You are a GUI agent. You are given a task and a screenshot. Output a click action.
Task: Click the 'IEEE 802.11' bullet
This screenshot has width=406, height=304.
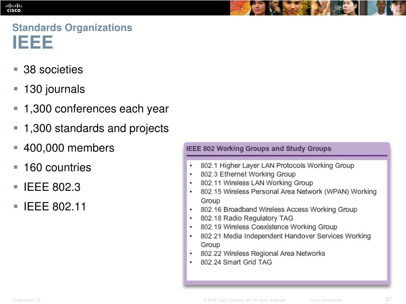click(55, 207)
